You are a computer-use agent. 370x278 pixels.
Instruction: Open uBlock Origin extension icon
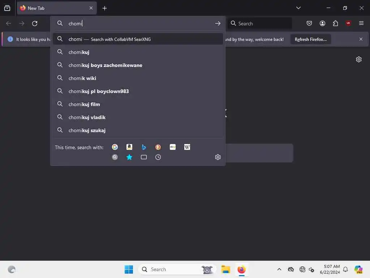click(348, 23)
